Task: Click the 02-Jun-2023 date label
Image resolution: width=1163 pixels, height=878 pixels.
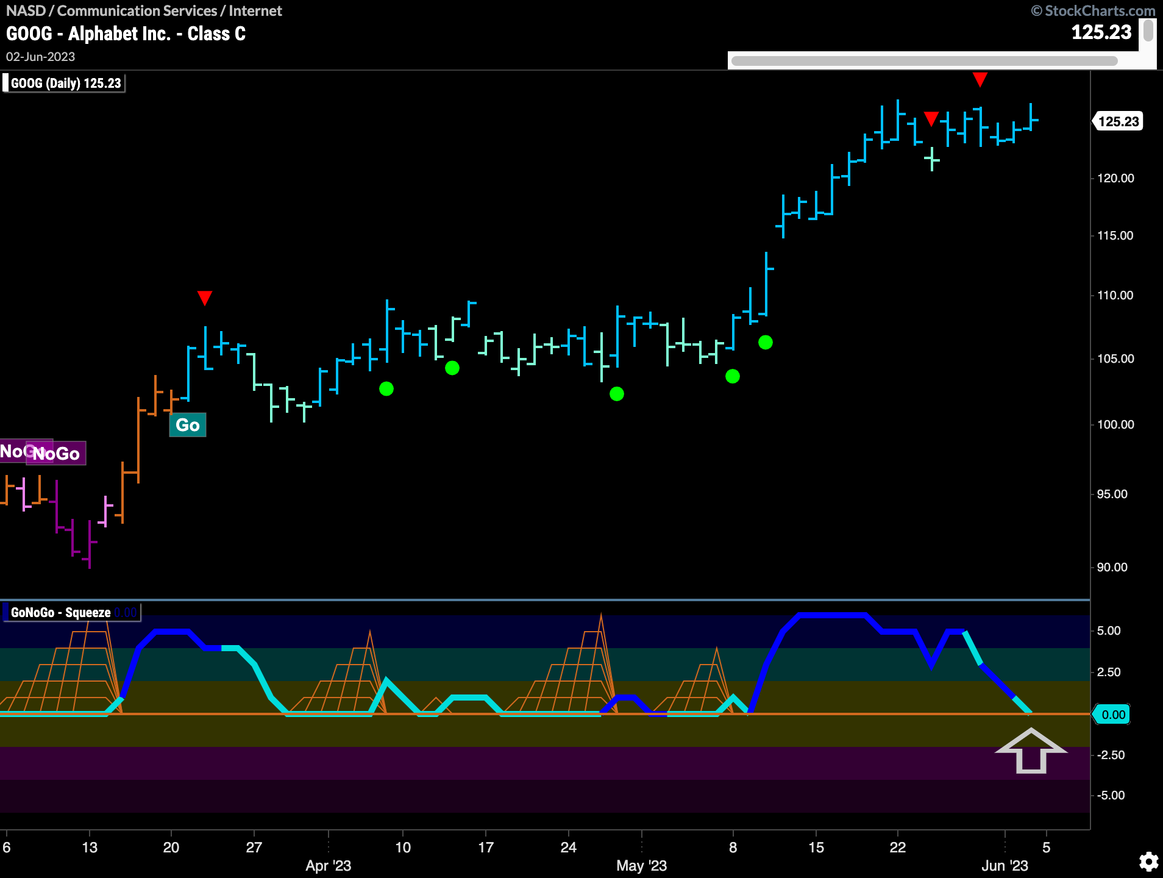Action: [40, 57]
